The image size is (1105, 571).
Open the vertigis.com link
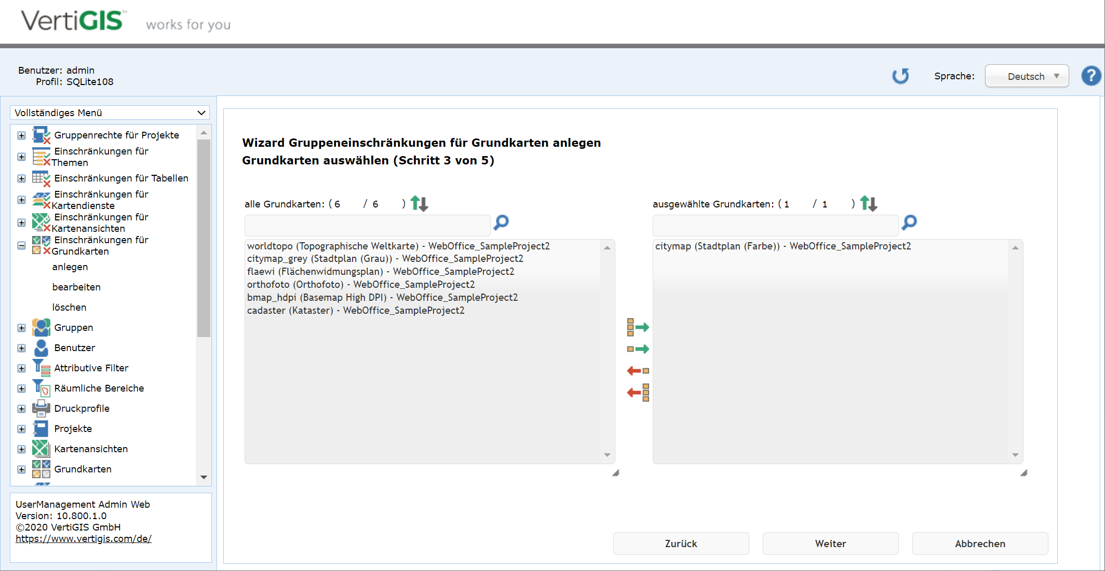click(x=84, y=538)
